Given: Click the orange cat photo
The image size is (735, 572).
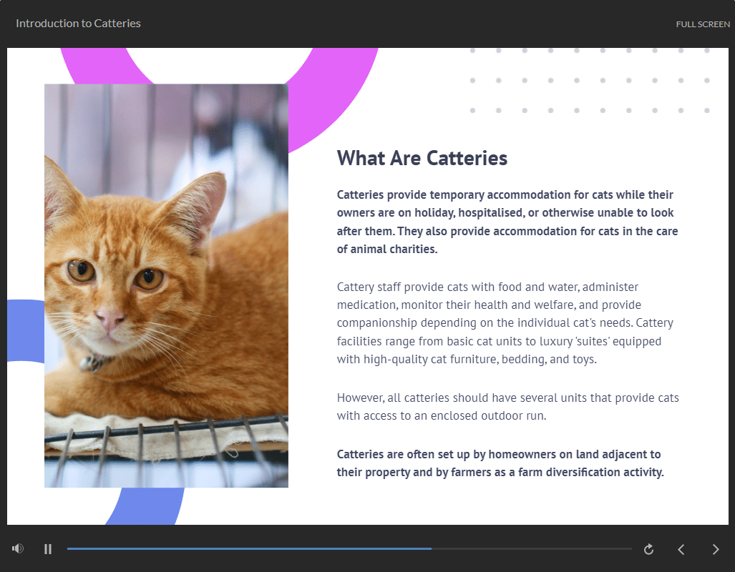Looking at the screenshot, I should [x=167, y=286].
